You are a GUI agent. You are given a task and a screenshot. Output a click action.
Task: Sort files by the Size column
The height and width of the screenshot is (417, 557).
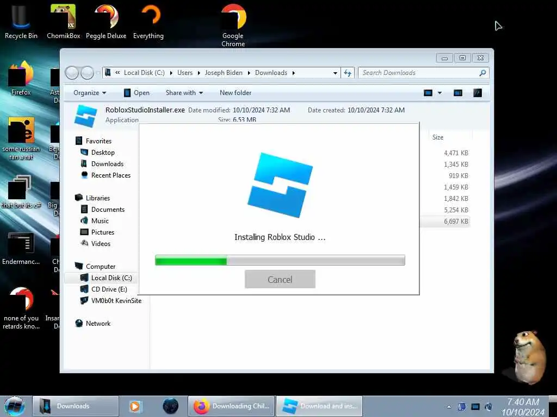pos(438,137)
